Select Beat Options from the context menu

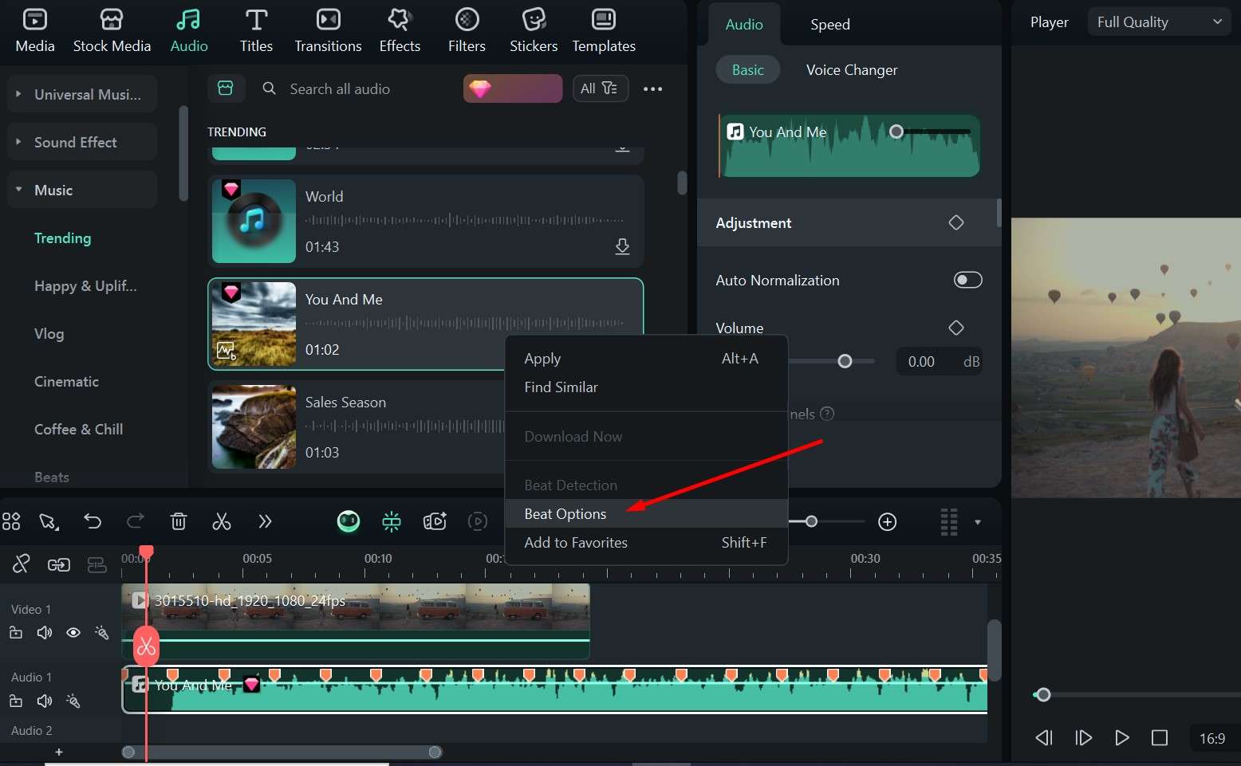(646, 513)
